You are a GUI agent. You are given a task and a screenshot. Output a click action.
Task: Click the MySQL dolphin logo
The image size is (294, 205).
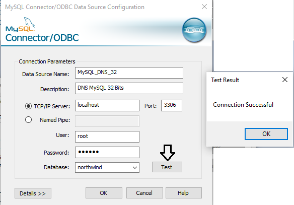pos(20,25)
